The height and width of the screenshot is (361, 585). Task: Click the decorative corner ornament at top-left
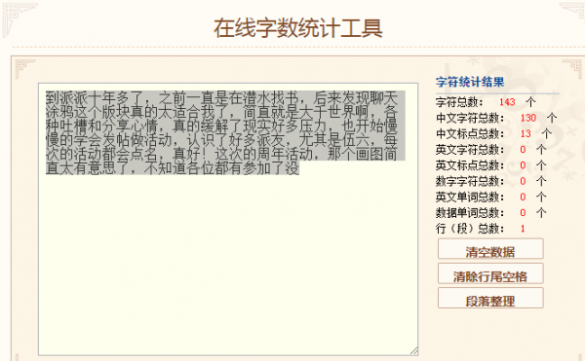tap(19, 18)
